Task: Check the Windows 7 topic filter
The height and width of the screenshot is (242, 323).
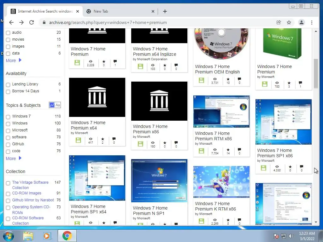Action: click(8, 117)
